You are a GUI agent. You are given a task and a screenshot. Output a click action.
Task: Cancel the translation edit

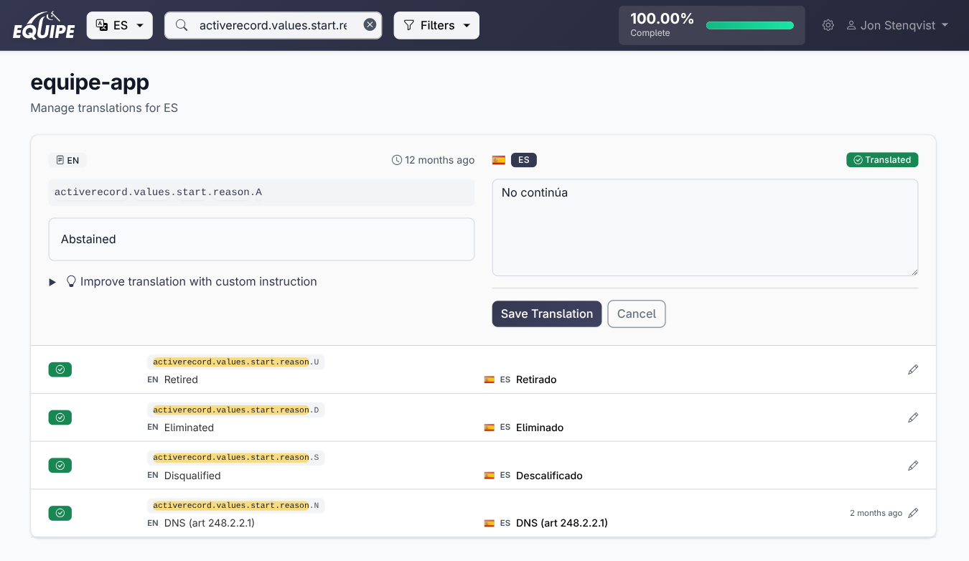point(637,313)
